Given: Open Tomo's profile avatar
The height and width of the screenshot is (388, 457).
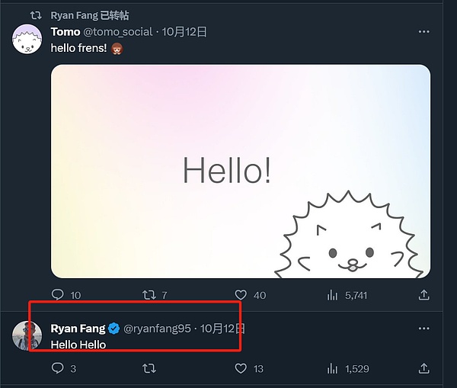Looking at the screenshot, I should (27, 38).
